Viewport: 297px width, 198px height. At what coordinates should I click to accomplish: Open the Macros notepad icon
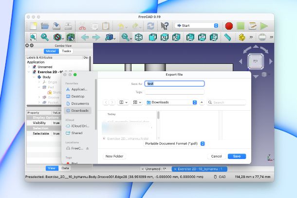point(252,26)
